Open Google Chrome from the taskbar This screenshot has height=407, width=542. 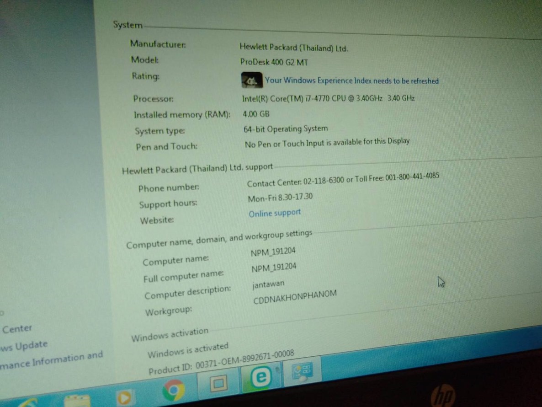[x=174, y=389]
